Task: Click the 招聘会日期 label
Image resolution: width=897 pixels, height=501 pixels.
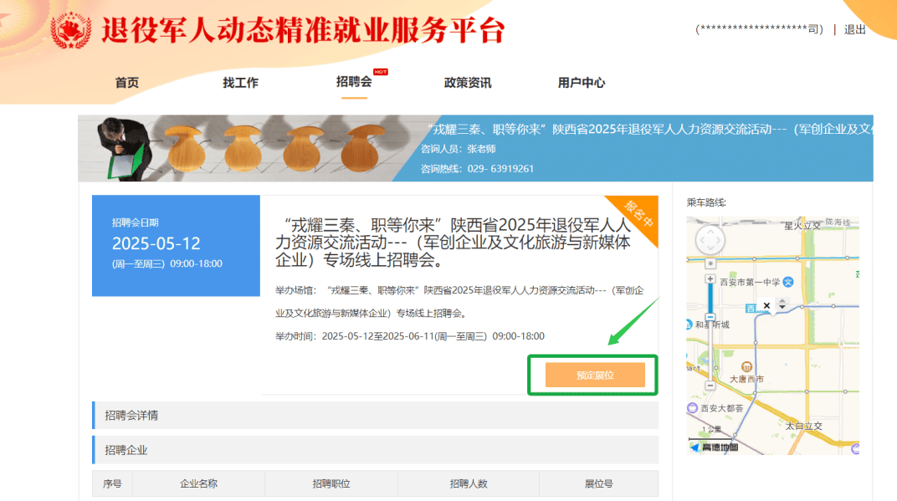Action: pyautogui.click(x=135, y=222)
